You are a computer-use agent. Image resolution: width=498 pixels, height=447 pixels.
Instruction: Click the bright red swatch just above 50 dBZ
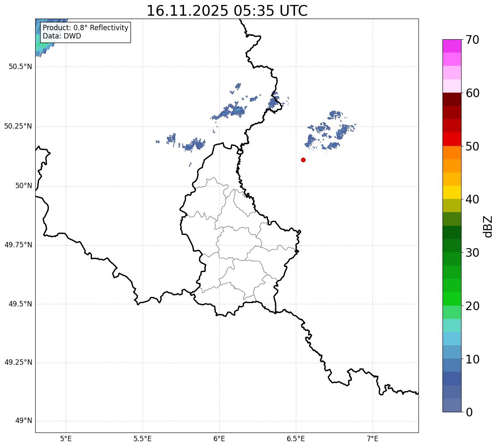tap(452, 139)
